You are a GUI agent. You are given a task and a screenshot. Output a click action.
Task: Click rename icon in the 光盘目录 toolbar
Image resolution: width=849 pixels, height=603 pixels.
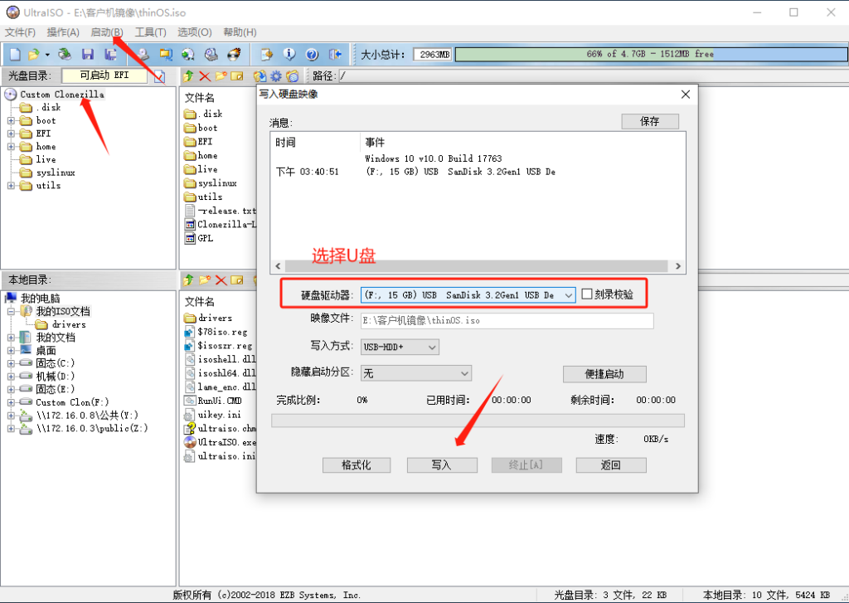[x=237, y=75]
